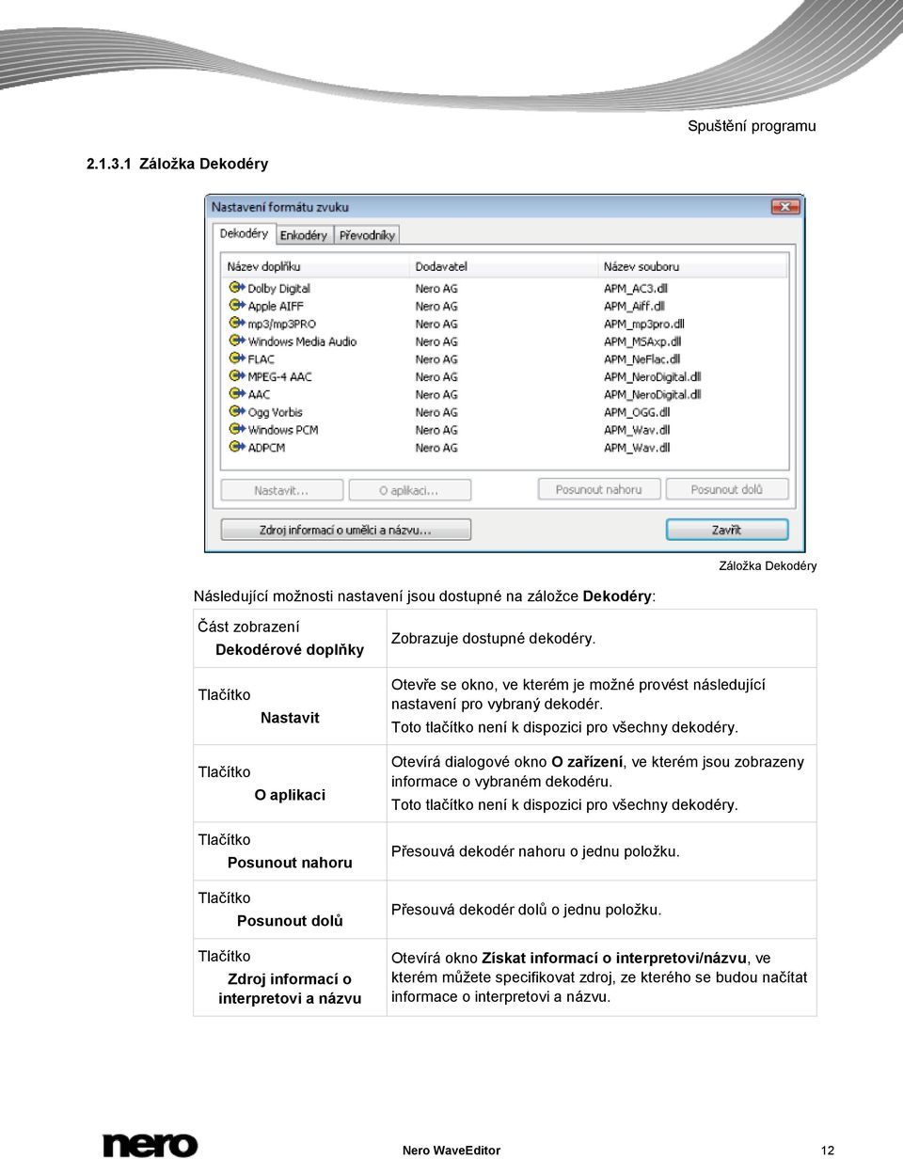Click Nero AG in Dolby Digital row
Image resolution: width=903 pixels, height=1159 pixels.
pos(436,289)
